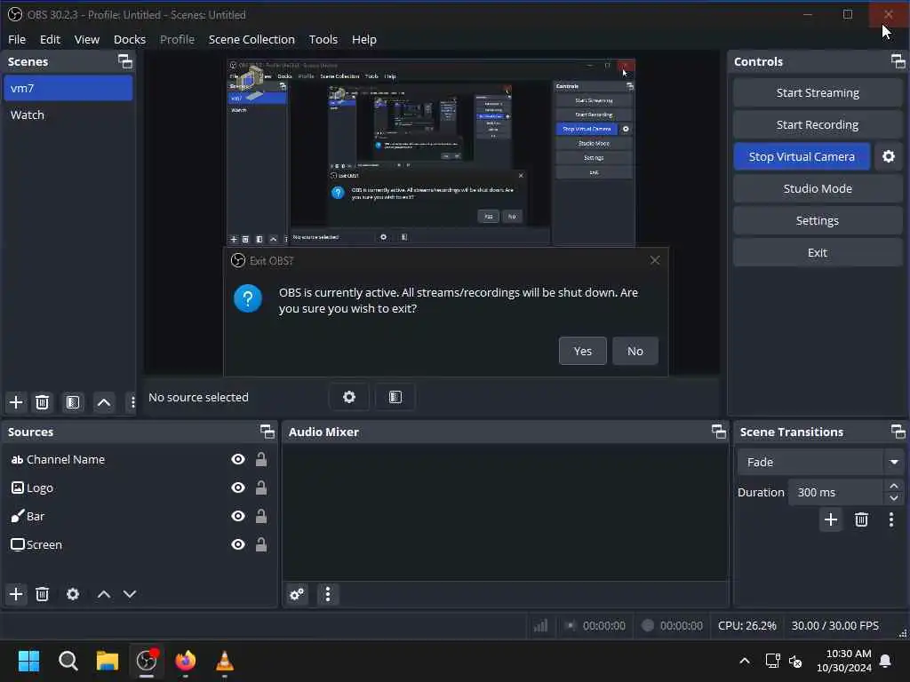Image resolution: width=910 pixels, height=682 pixels.
Task: Pop out the Sources dock
Action: point(267,432)
